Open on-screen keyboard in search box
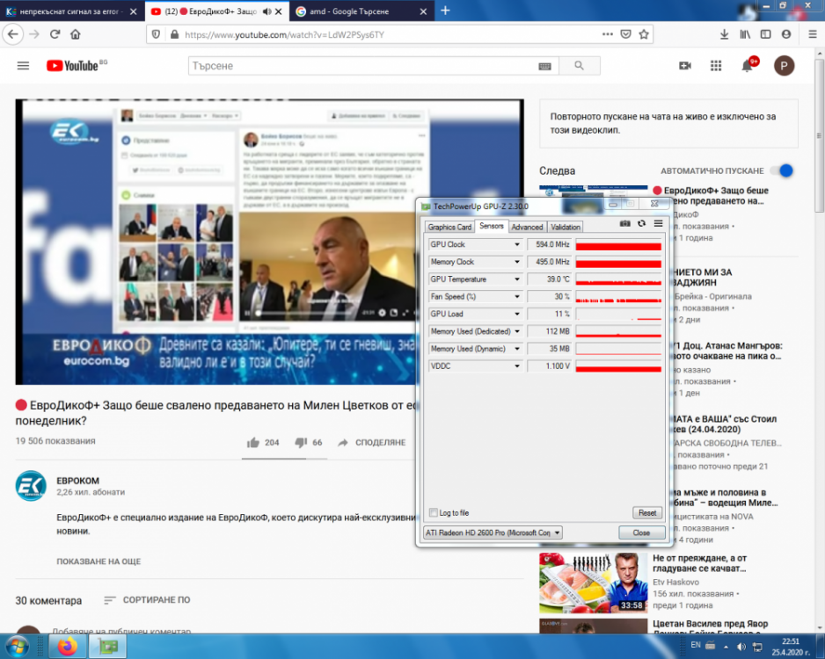The height and width of the screenshot is (659, 825). pyautogui.click(x=544, y=66)
